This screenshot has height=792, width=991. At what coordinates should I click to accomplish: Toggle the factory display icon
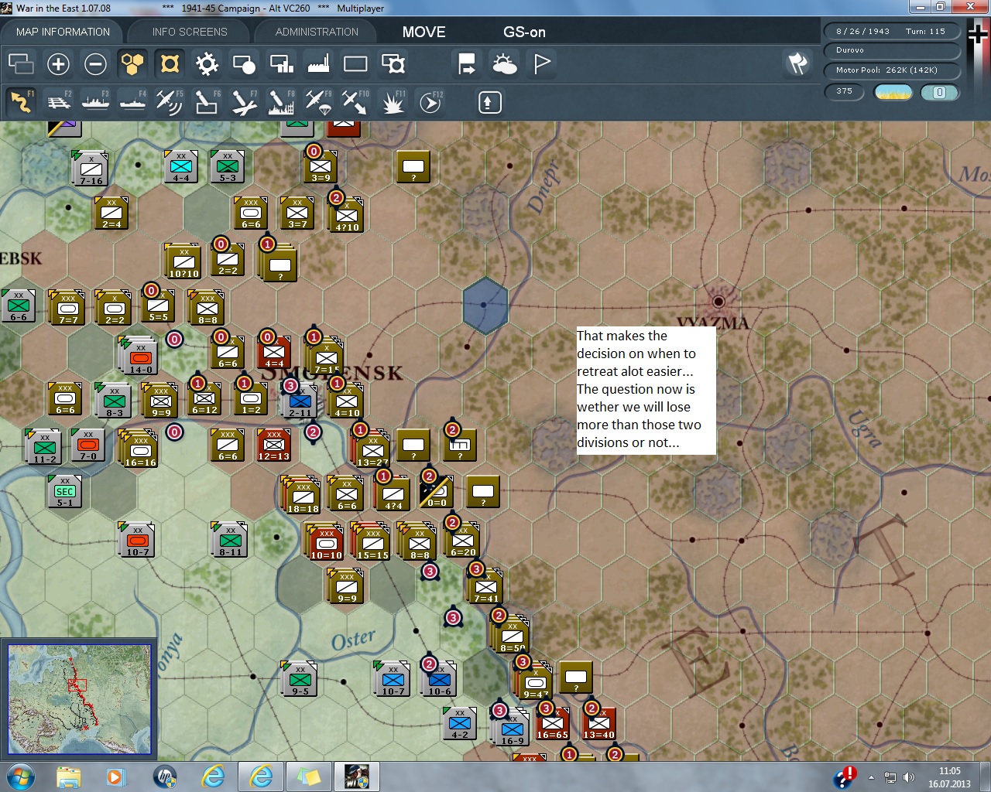coord(318,63)
